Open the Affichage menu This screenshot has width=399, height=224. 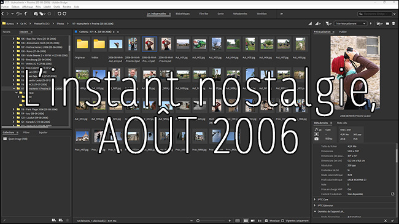(x=27, y=7)
